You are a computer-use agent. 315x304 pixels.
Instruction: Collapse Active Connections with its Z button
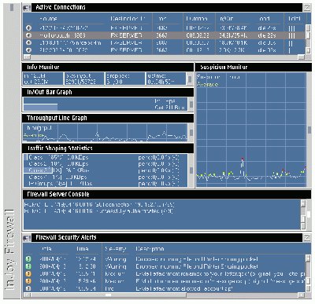pos(307,7)
